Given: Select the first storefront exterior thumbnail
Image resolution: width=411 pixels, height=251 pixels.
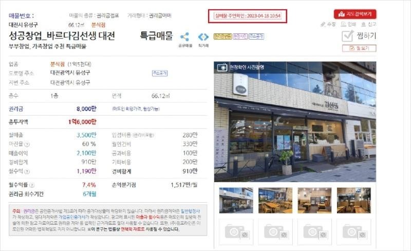Looking at the screenshot, I should pyautogui.click(x=236, y=200).
